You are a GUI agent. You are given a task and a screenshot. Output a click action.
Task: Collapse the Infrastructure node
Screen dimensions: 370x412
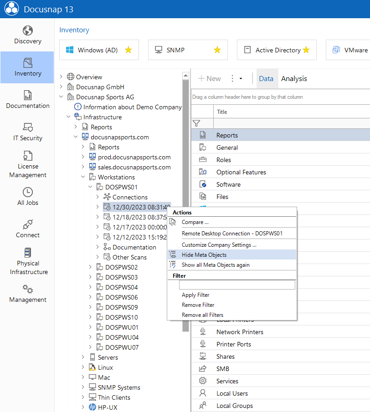(68, 117)
